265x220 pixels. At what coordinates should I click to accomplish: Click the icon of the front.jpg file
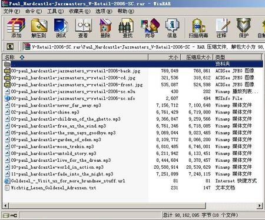7,85
